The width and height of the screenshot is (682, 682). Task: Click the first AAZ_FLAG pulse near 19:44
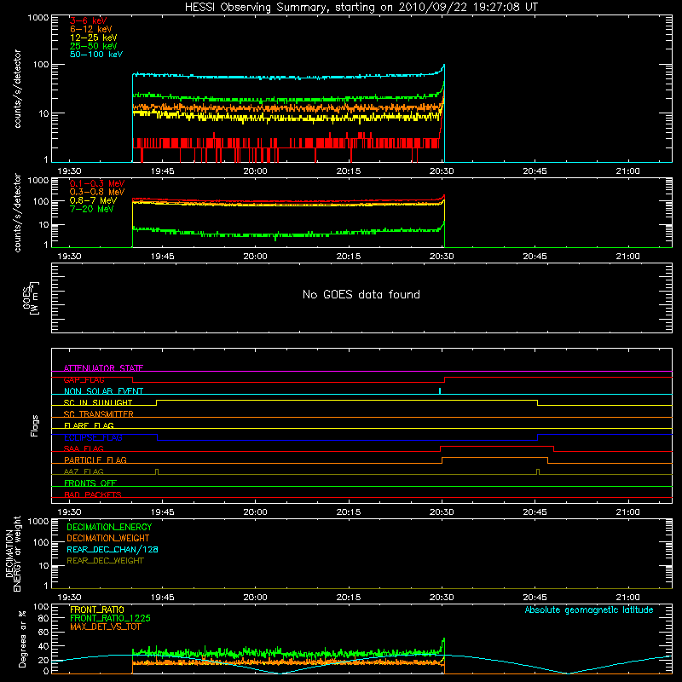(157, 471)
